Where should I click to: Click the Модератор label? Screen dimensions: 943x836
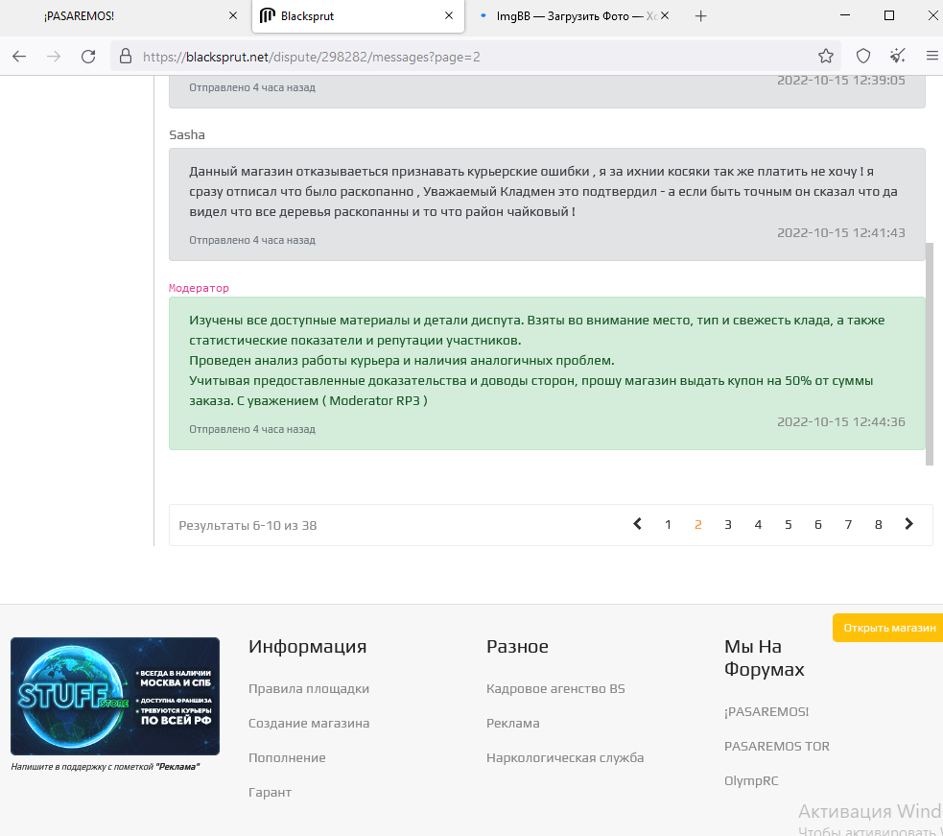click(x=199, y=288)
